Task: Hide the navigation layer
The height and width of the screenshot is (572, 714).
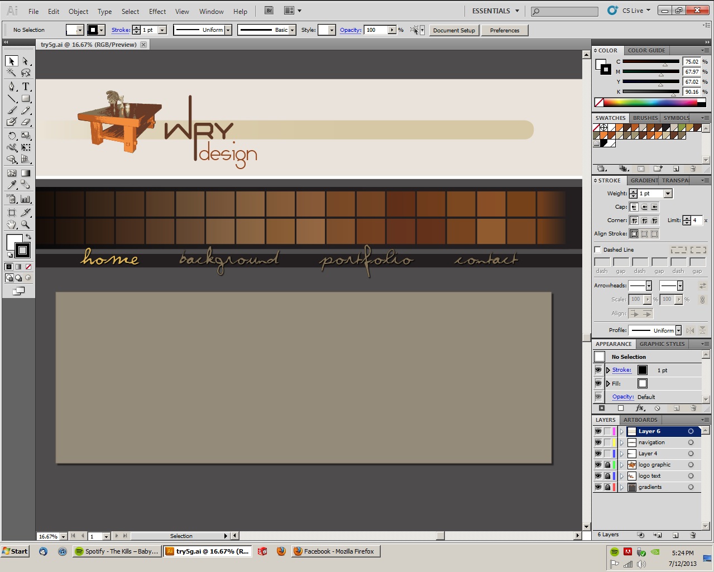Action: (x=598, y=443)
